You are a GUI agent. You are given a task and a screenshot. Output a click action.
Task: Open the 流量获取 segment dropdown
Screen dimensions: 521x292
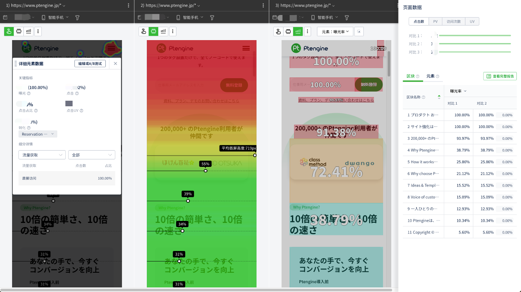pyautogui.click(x=41, y=155)
